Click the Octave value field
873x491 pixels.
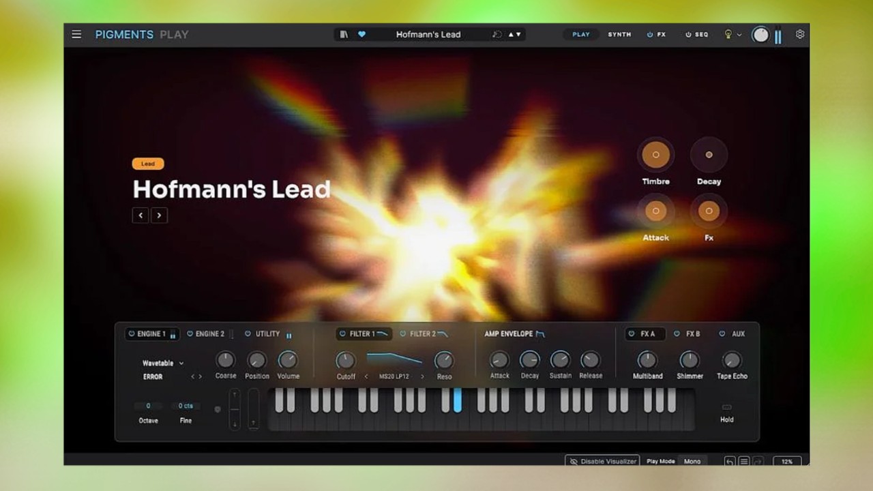pos(148,406)
